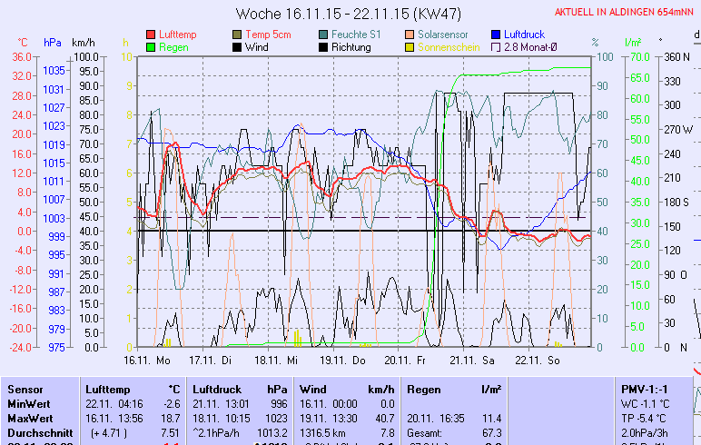Toggle the 2.8 Monat-Ø legend box
Viewport: 701px width, 445px height.
coord(496,47)
